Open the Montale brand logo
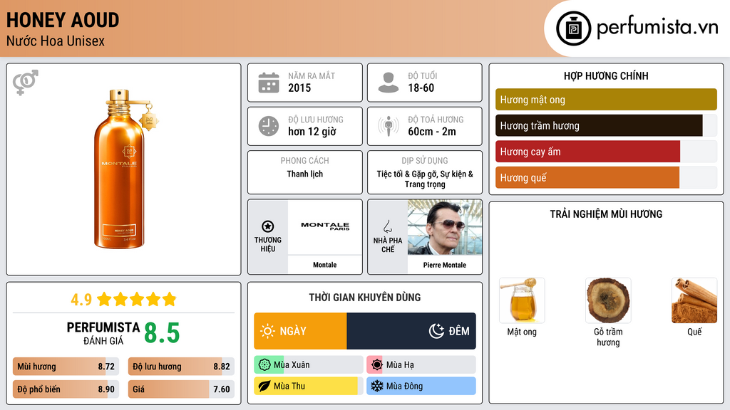Image resolution: width=730 pixels, height=410 pixels. pyautogui.click(x=325, y=226)
